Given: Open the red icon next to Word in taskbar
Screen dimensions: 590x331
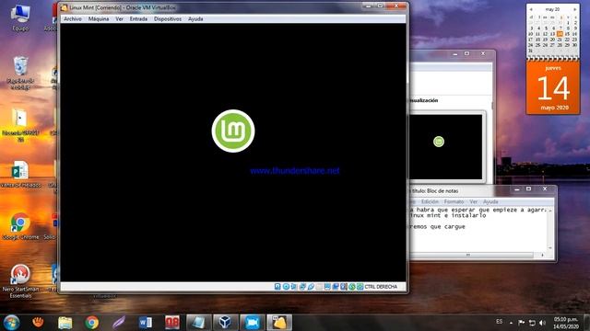Looking at the screenshot, I should [172, 323].
